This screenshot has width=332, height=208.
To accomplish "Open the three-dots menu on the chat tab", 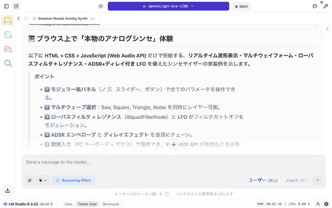I will [93, 18].
